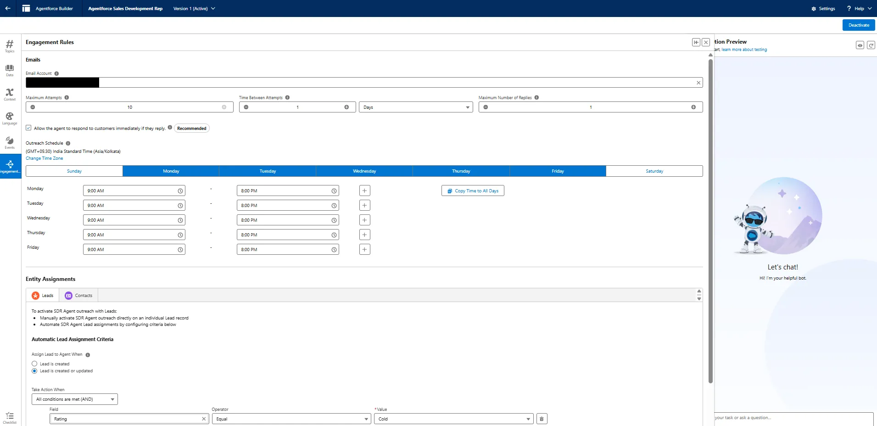This screenshot has width=877, height=426.
Task: Switch to the Contacts tab
Action: tap(78, 295)
